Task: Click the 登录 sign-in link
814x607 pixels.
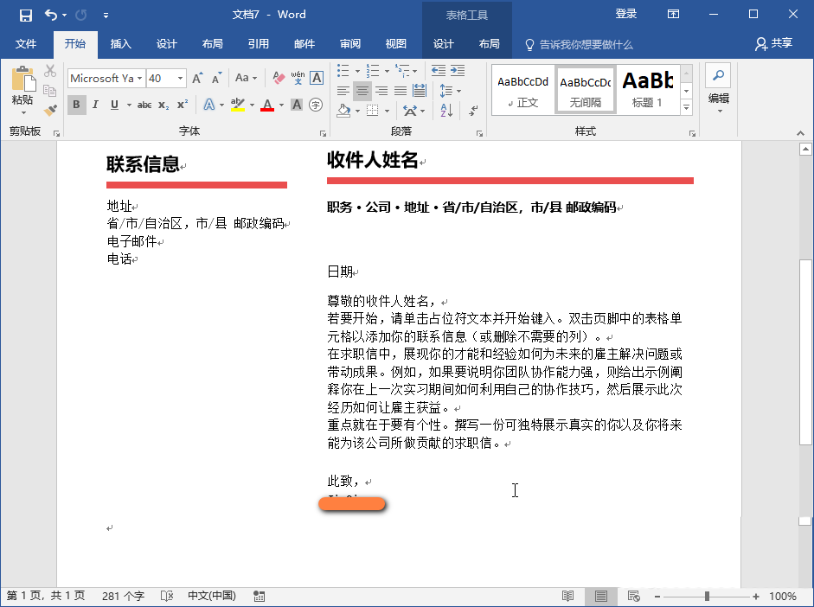Action: (625, 14)
